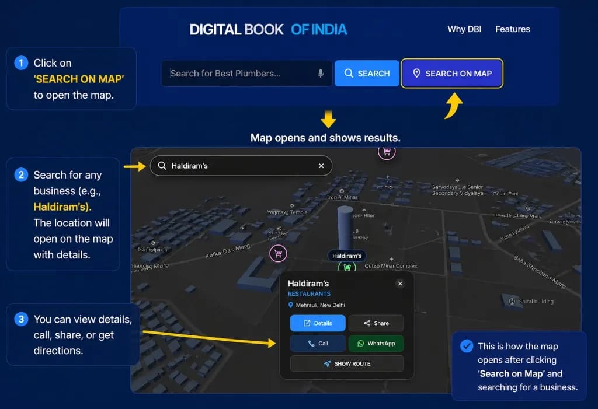The width and height of the screenshot is (598, 409).
Task: Click the RESTAURANTS category label
Action: 309,294
